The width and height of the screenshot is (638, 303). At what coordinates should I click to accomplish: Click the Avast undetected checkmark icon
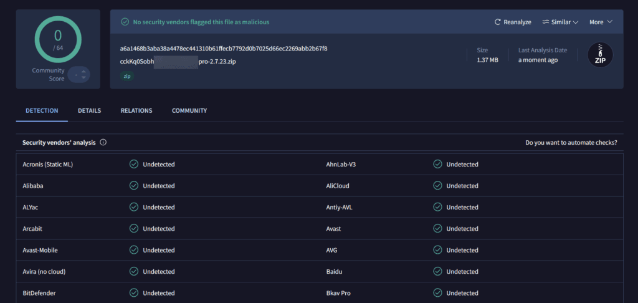[x=437, y=229]
